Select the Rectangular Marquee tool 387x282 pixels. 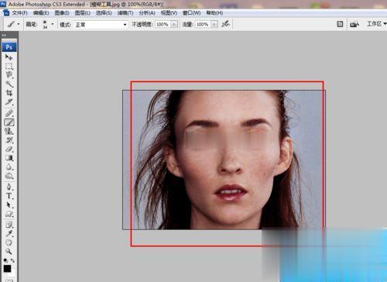coord(9,66)
